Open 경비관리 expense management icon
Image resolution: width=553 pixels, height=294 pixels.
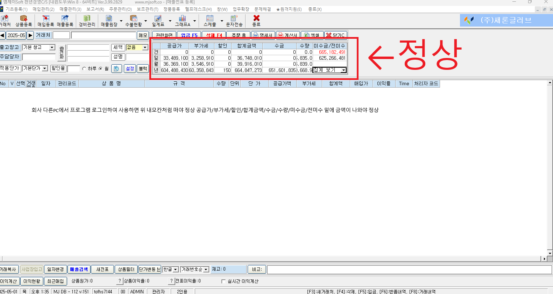pyautogui.click(x=87, y=21)
